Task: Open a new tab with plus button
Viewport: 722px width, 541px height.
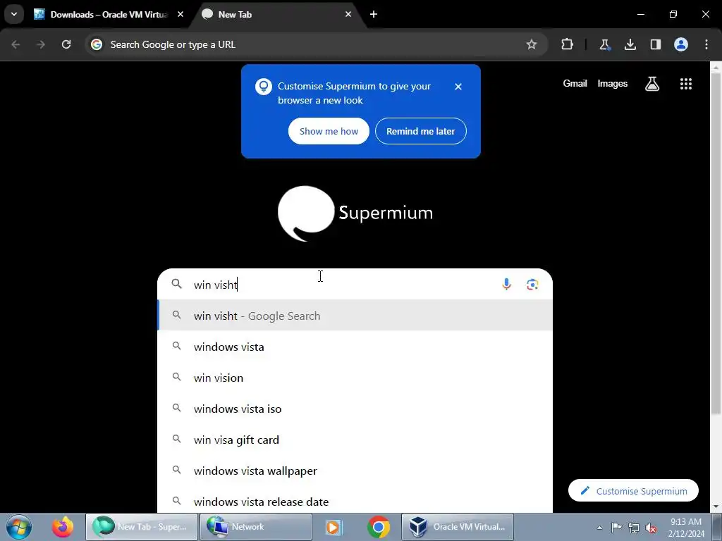Action: 374,14
